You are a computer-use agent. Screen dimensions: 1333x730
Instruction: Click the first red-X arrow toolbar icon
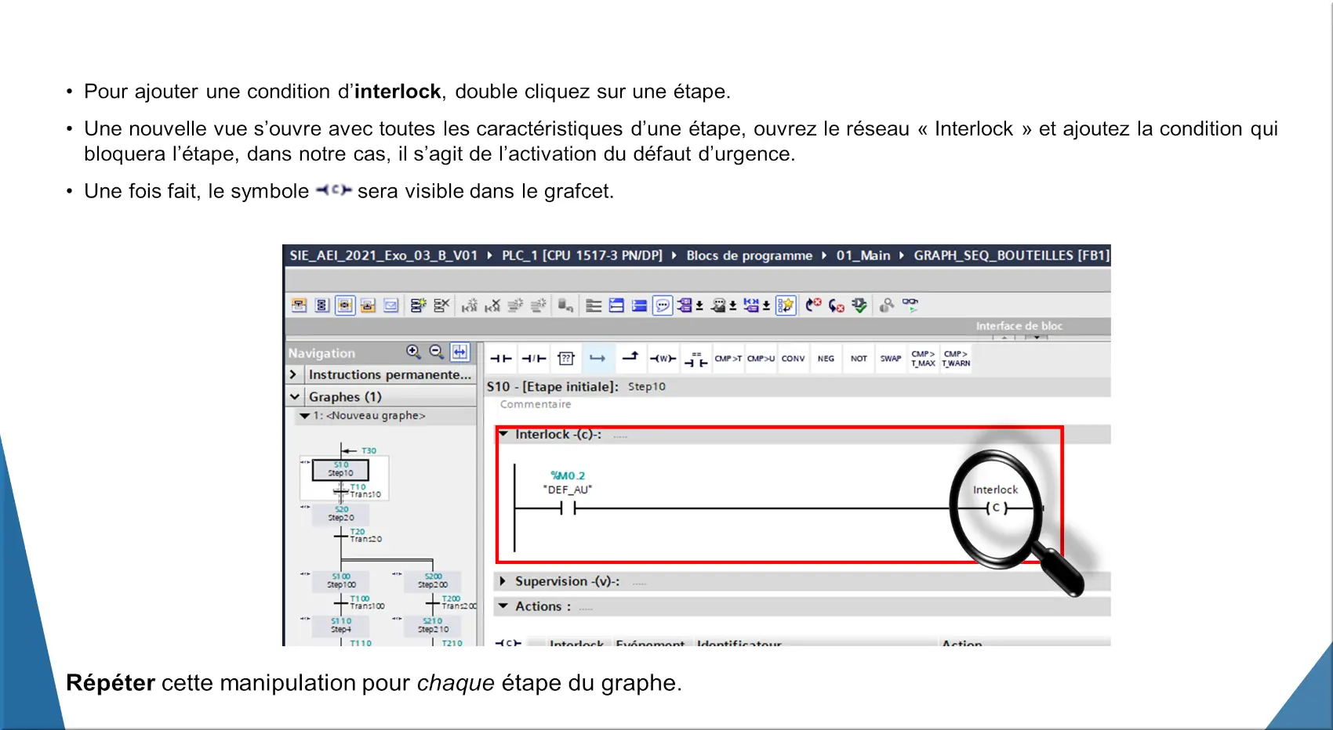tap(814, 305)
